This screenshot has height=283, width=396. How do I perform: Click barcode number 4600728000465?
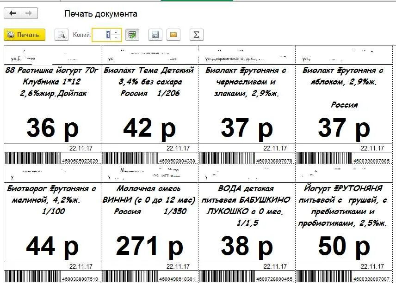click(274, 279)
